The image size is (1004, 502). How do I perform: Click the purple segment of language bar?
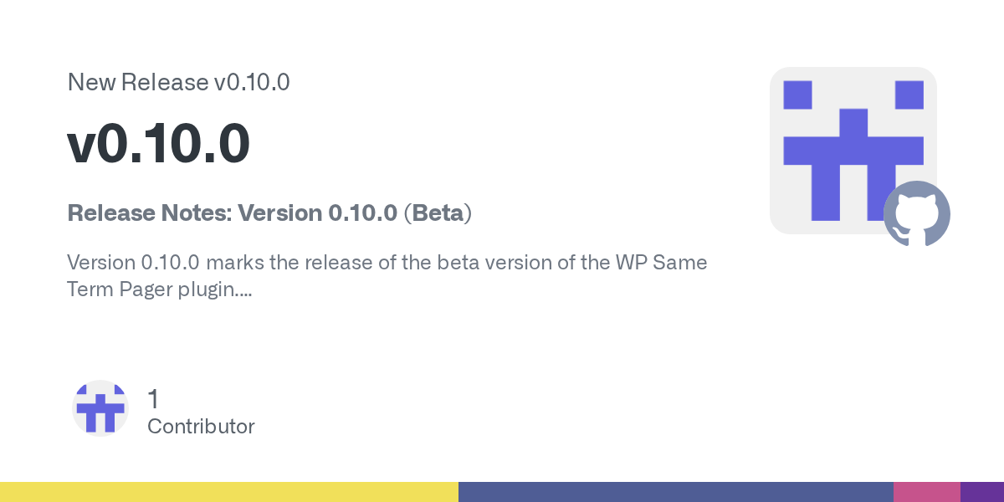[x=981, y=492]
